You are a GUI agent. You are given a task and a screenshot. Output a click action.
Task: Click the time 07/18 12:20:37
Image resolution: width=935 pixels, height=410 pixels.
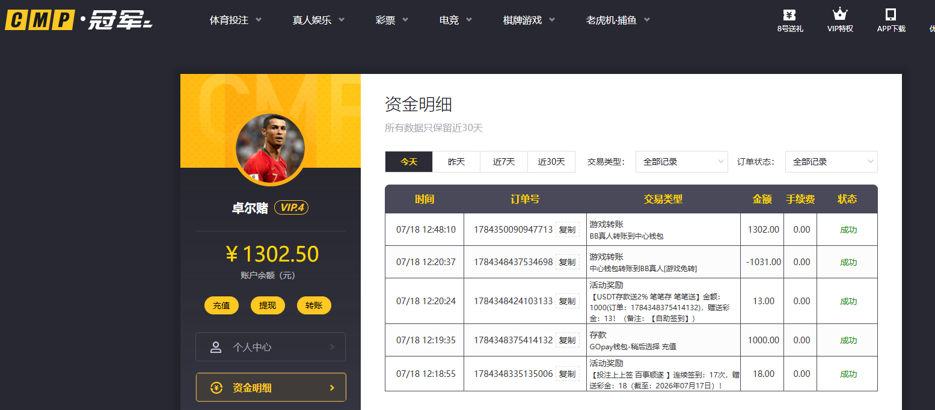click(426, 262)
